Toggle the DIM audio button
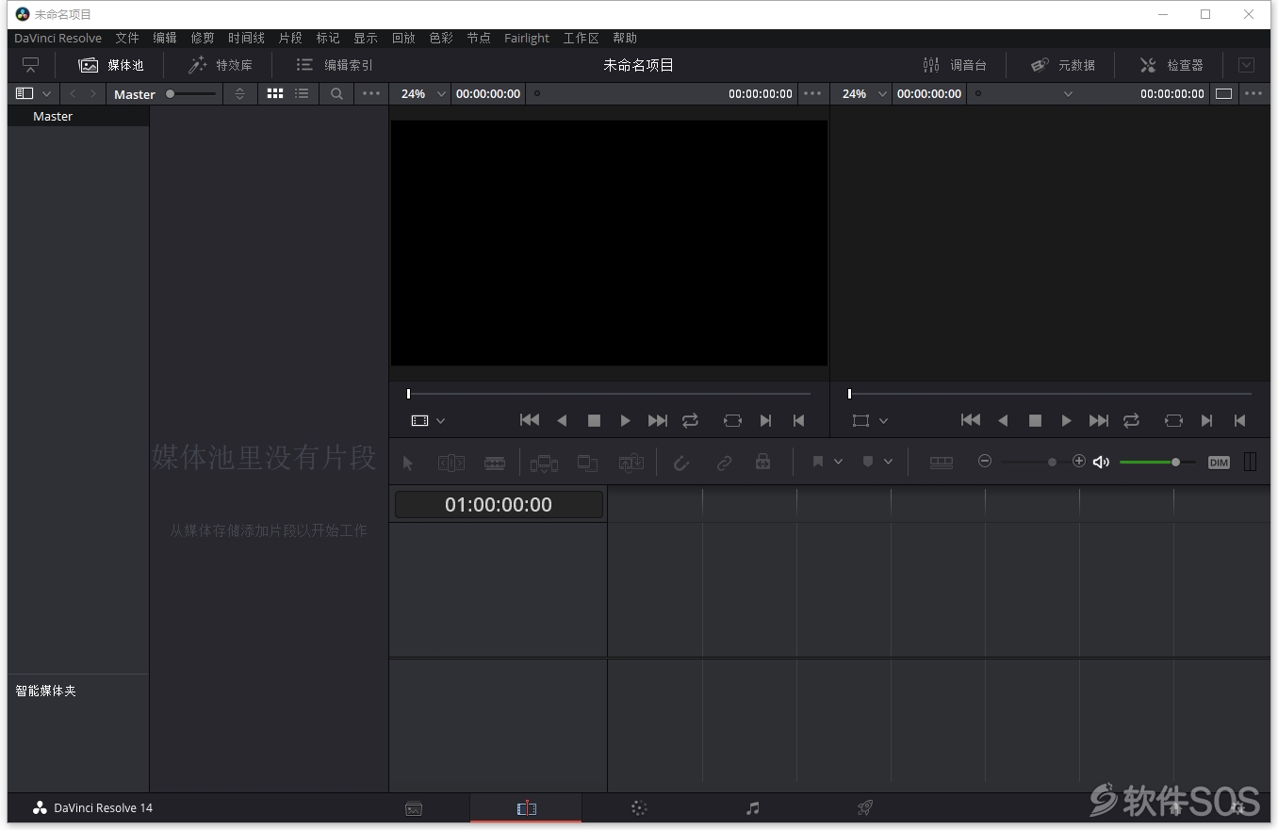Viewport: 1278px width, 830px height. click(1219, 462)
